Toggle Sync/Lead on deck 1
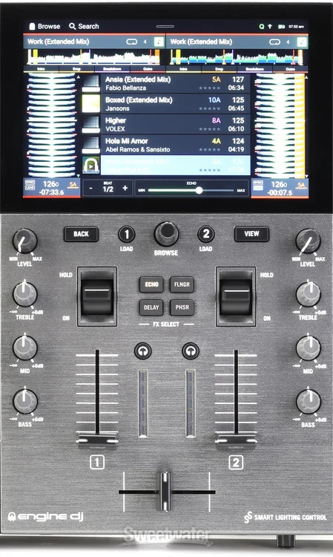This screenshot has width=333, height=557. point(30,185)
